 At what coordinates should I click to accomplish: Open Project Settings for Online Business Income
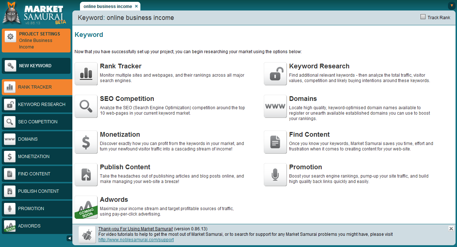tap(36, 40)
